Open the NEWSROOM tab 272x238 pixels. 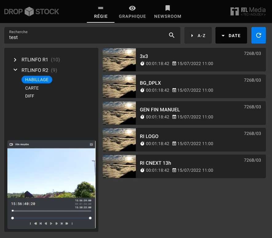tap(168, 12)
